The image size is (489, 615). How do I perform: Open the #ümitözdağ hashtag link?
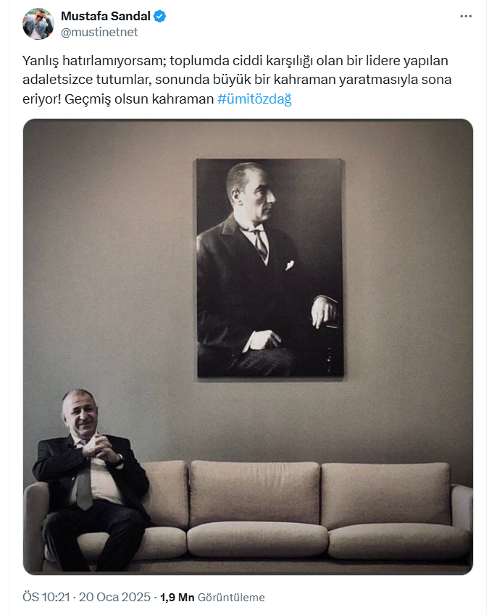click(x=254, y=99)
